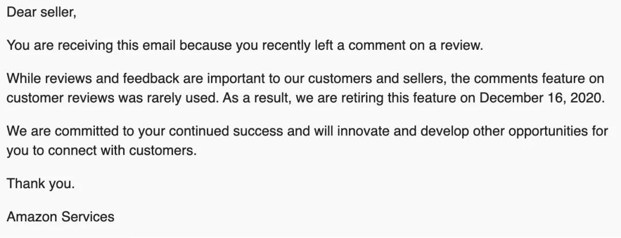This screenshot has height=238, width=621.
Task: Click the "Amazon Services" signature text
Action: point(60,217)
